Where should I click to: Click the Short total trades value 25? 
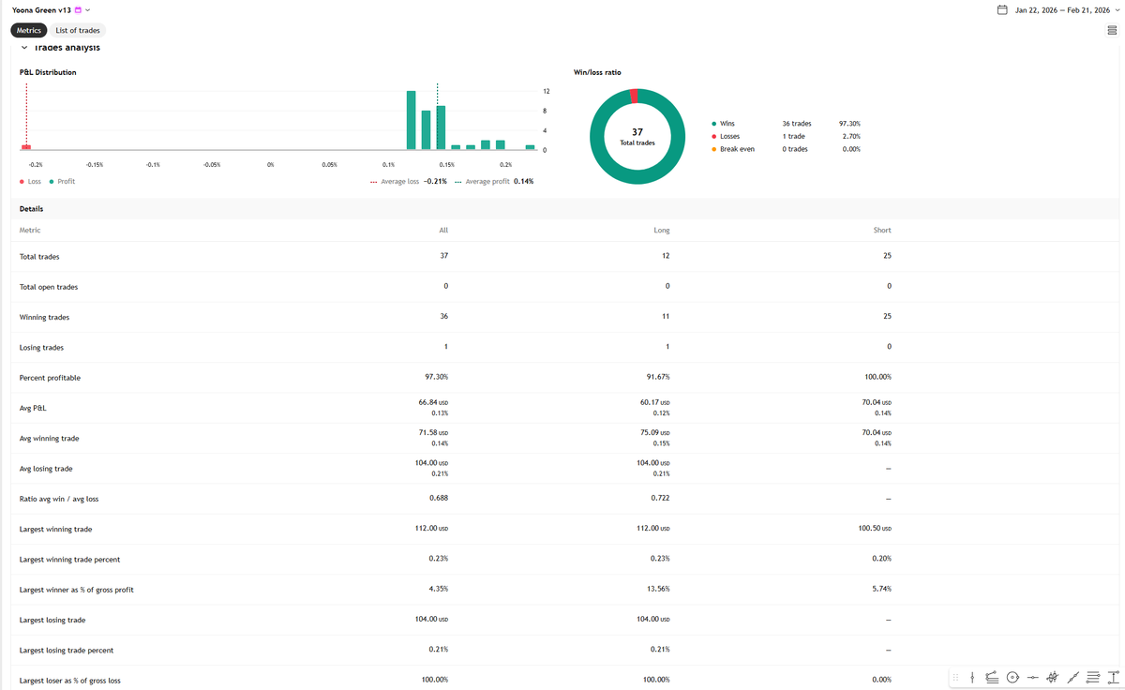pos(887,256)
